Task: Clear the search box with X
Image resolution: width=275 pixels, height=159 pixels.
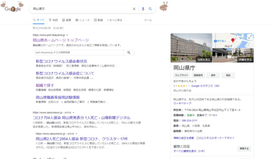Action: click(134, 9)
